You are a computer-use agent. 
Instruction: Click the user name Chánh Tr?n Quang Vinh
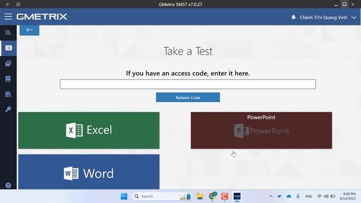point(323,17)
